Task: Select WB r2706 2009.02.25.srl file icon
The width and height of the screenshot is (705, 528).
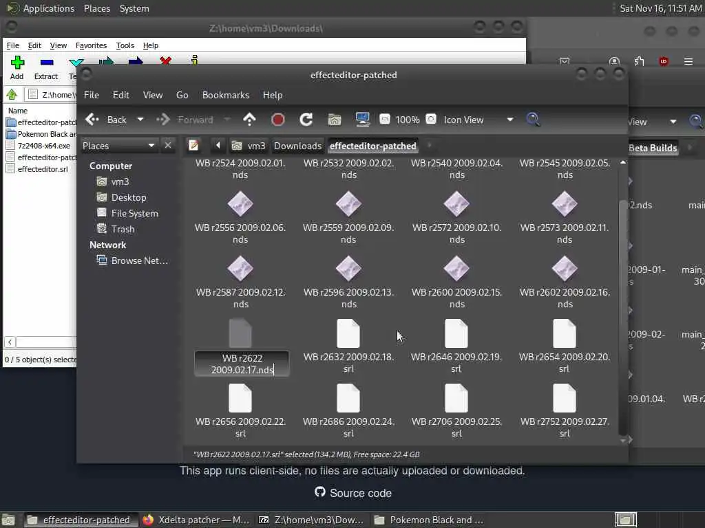Action: 456,398
